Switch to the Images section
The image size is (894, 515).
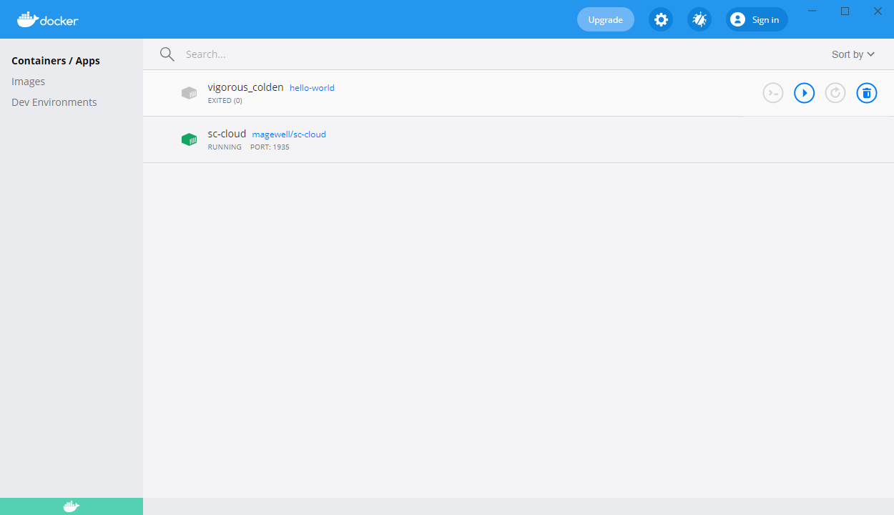pyautogui.click(x=28, y=81)
